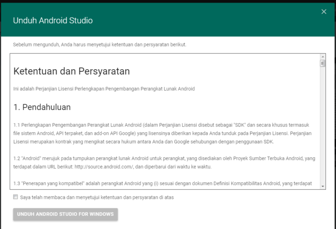Screen dimensions: 336x229
Task: Click paragraph 1.3 about "Penerapan yang kompatibel"
Action: pyautogui.click(x=162, y=183)
